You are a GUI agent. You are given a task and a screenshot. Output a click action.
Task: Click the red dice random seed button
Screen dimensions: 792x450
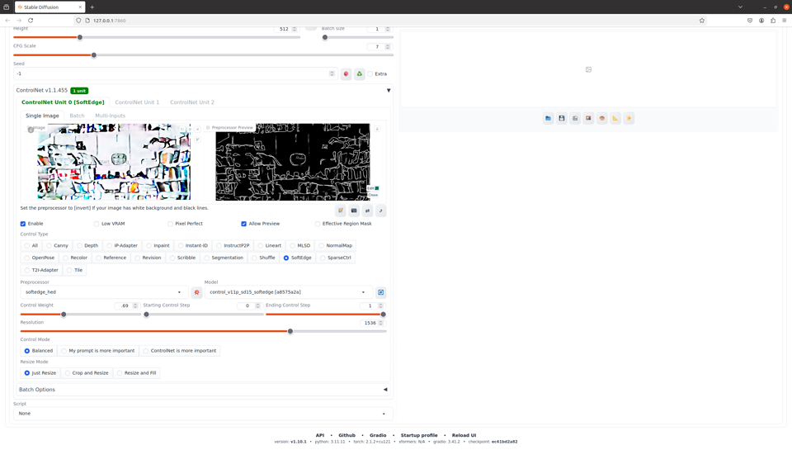346,73
